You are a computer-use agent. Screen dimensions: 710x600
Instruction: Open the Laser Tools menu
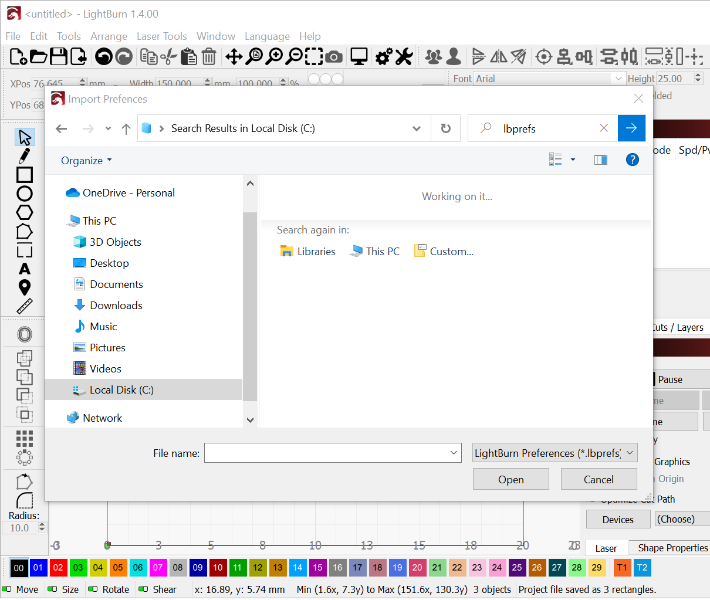pos(162,36)
